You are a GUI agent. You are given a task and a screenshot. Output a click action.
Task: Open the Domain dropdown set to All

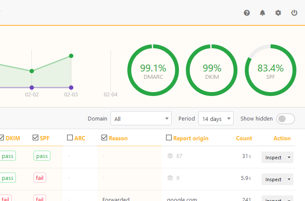pos(141,118)
